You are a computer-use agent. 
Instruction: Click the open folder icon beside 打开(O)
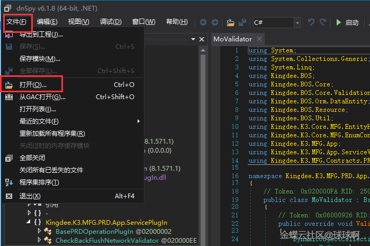coord(9,85)
